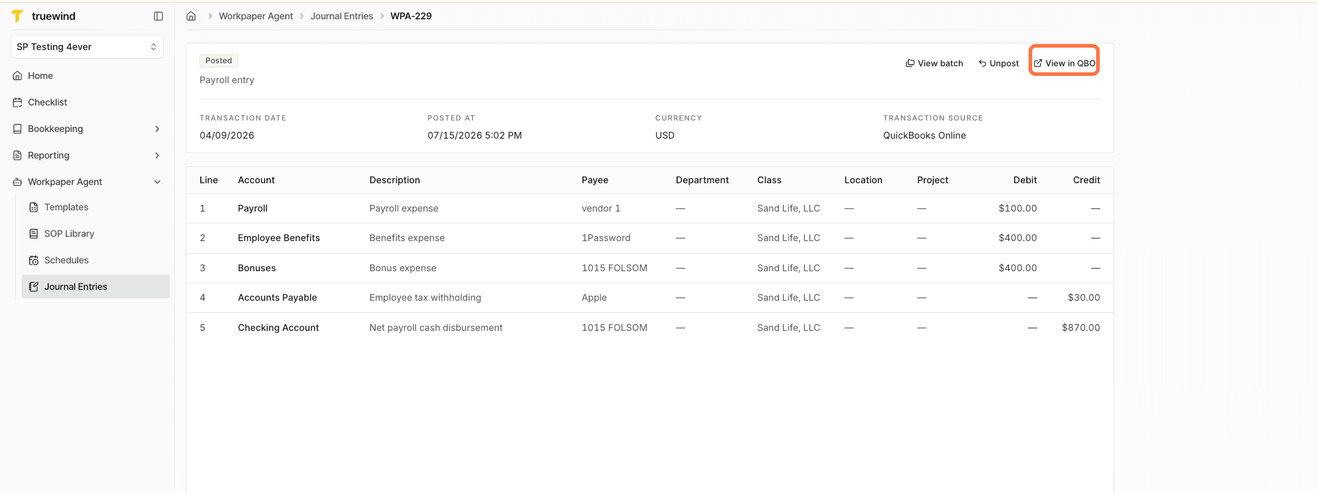Click the Workpaper Agent robot icon
This screenshot has width=1318, height=493.
(17, 182)
